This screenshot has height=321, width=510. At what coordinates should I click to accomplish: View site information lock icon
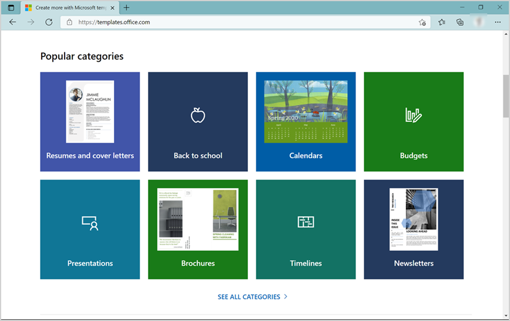[x=69, y=22]
